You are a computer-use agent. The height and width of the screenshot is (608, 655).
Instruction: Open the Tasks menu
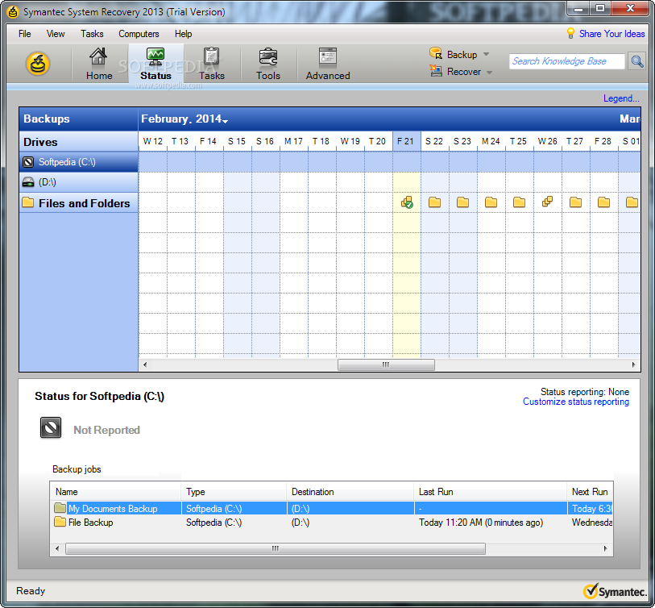click(92, 34)
